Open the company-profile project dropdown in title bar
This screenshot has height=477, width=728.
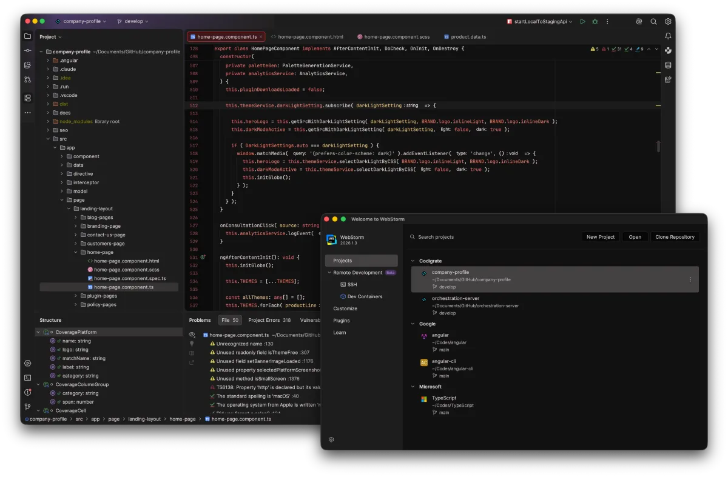pos(80,21)
